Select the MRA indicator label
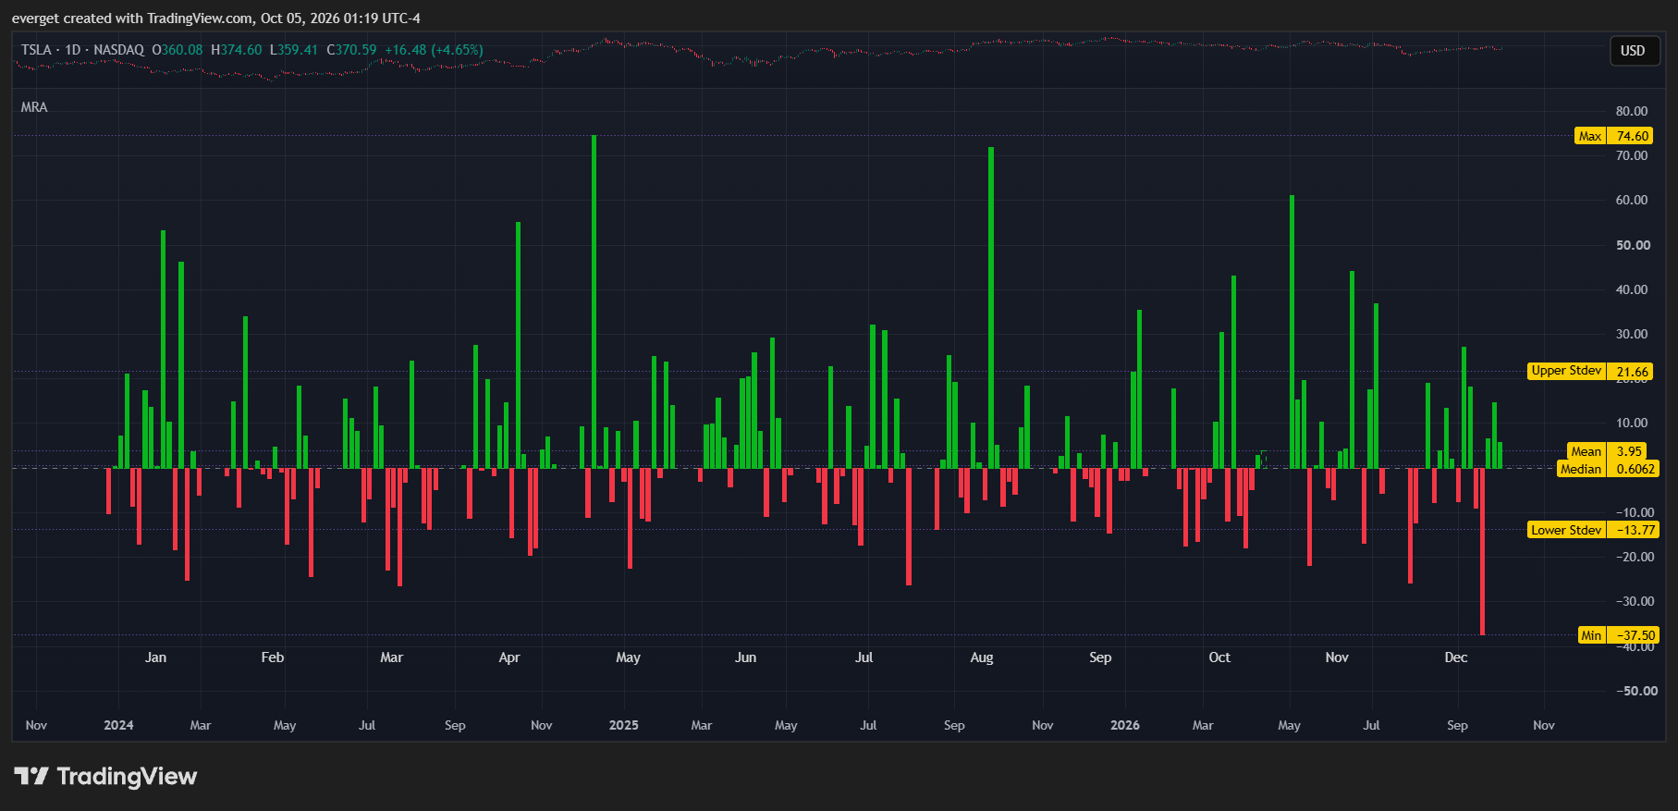The image size is (1678, 811). 34,107
